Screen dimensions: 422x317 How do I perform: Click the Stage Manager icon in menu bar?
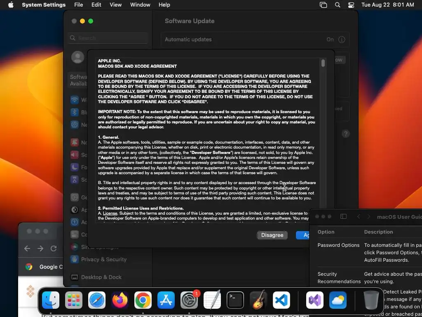click(x=323, y=5)
